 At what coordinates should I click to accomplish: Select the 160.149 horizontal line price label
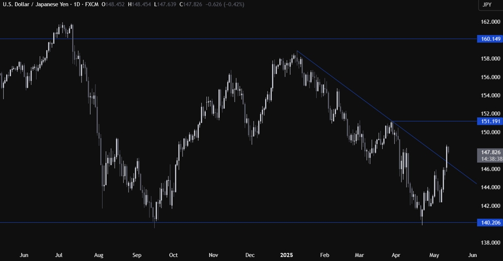tap(490, 39)
